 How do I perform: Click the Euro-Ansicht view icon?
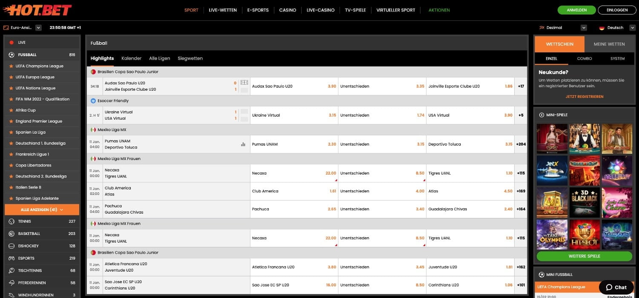6,28
